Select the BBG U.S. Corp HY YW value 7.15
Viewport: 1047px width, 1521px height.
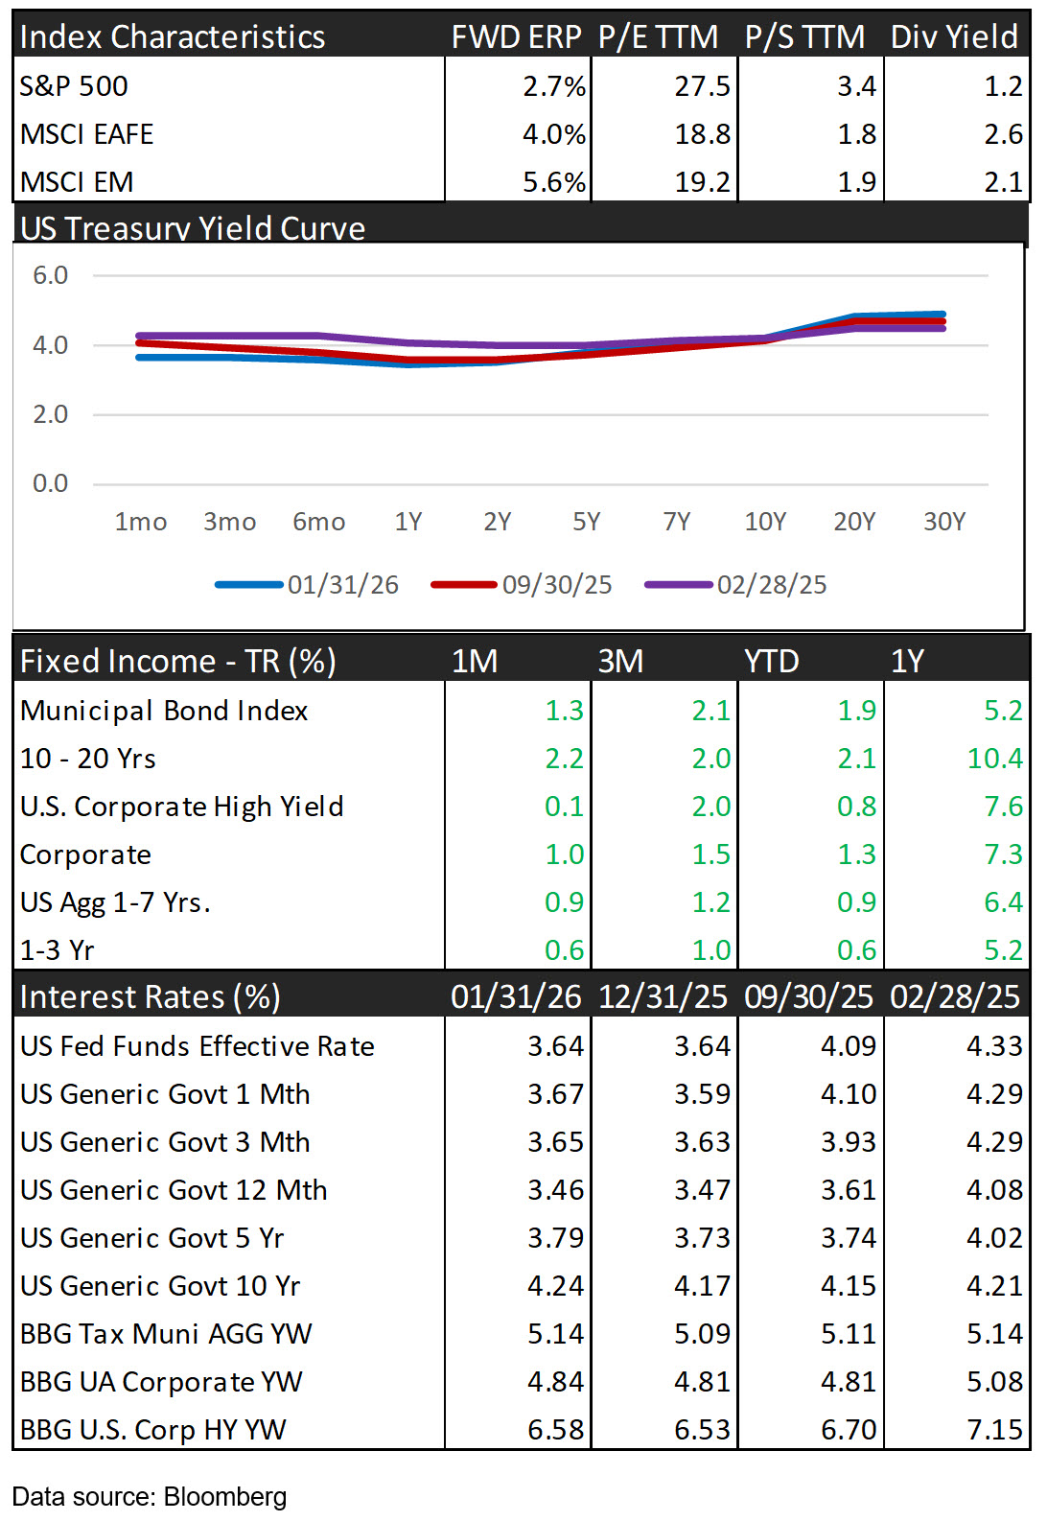tap(994, 1430)
